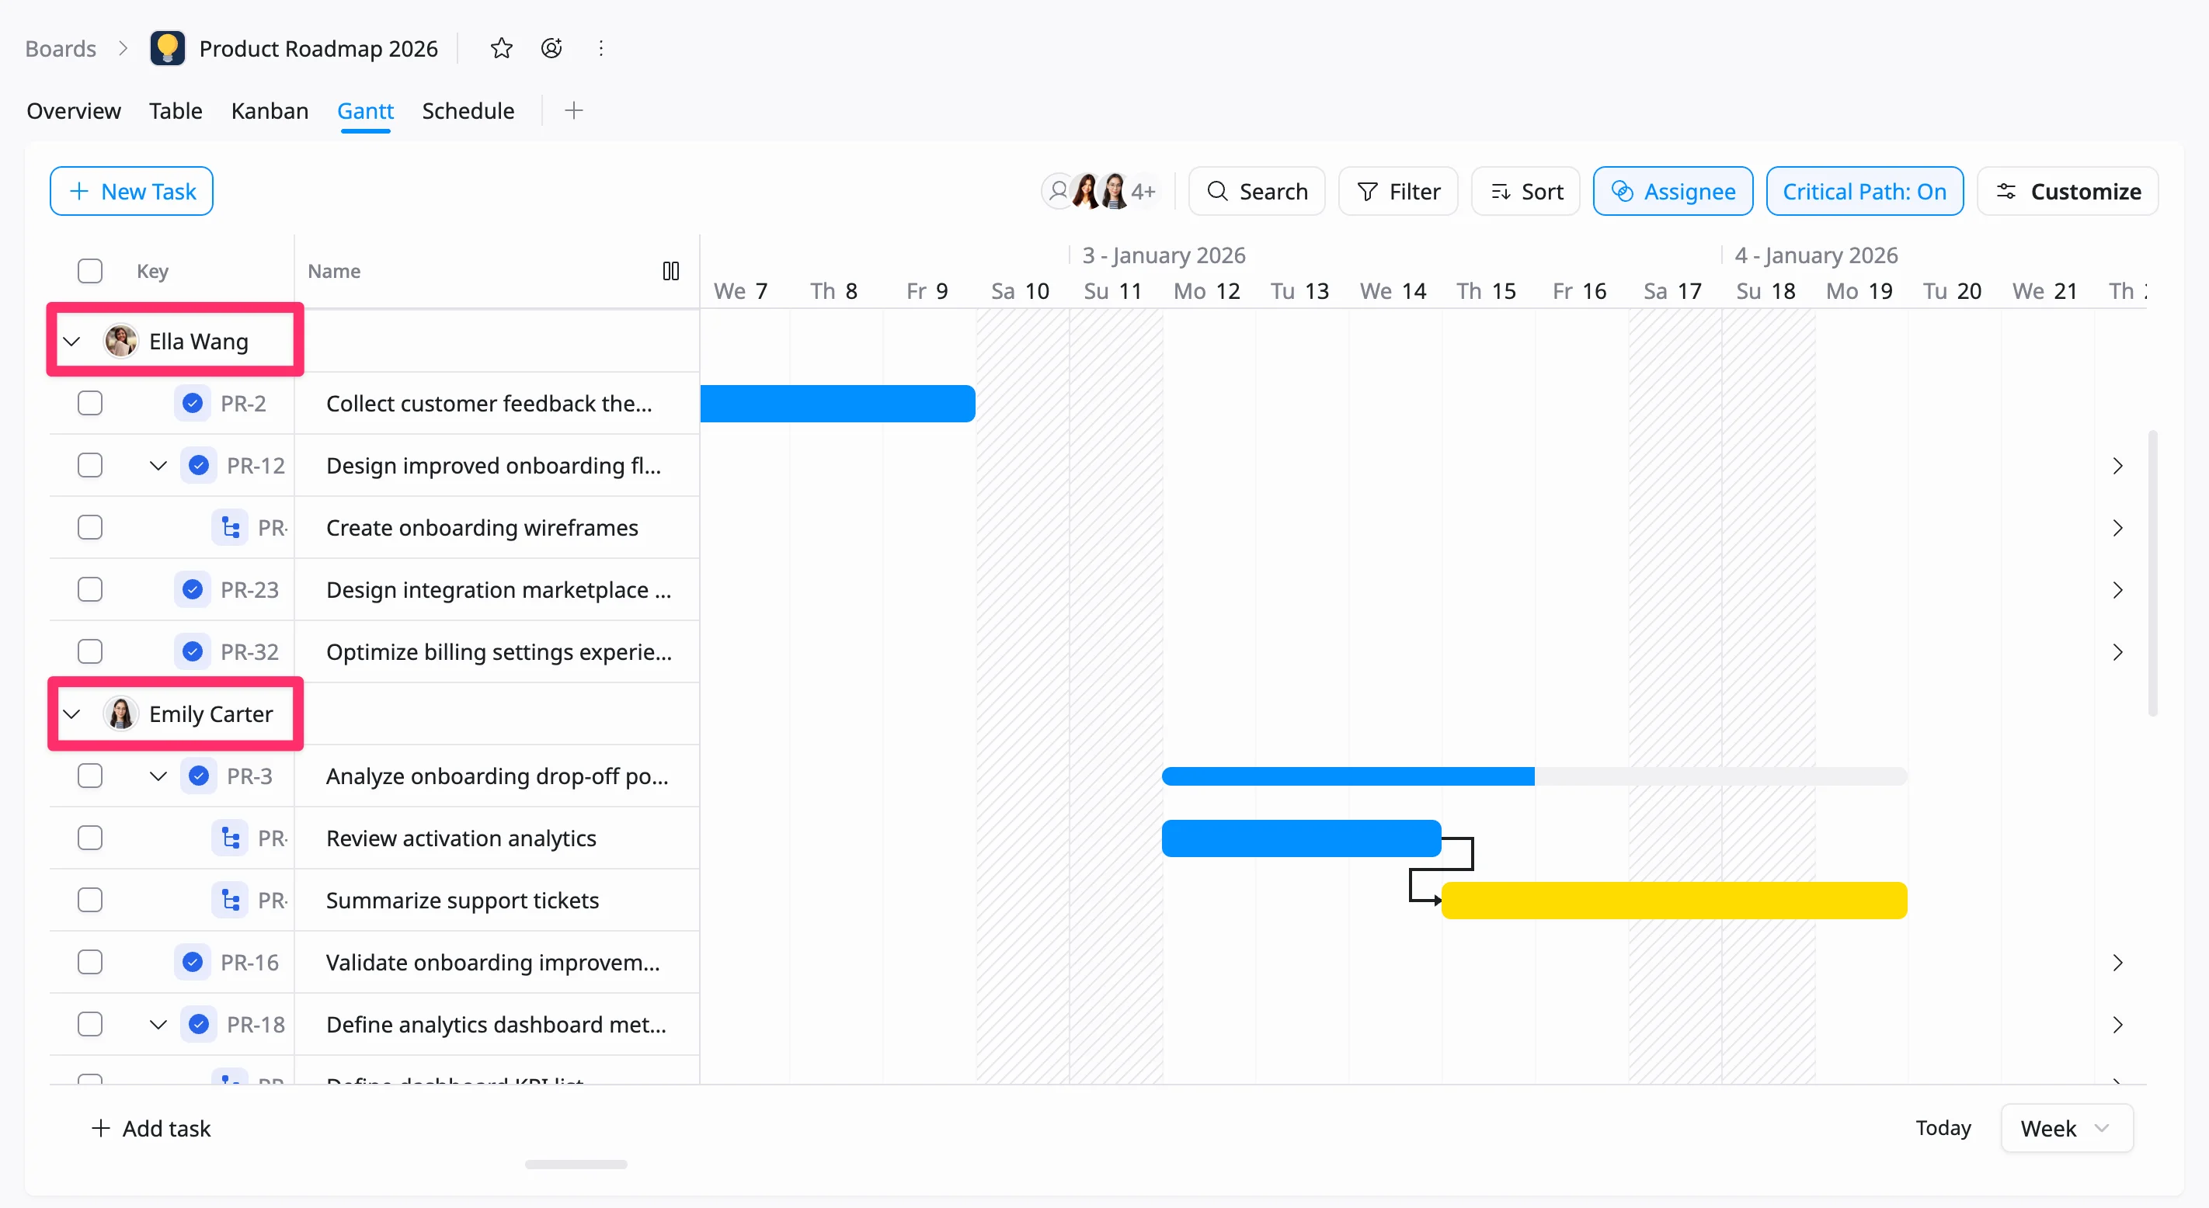Open Filter options
This screenshot has width=2209, height=1208.
(x=1398, y=191)
